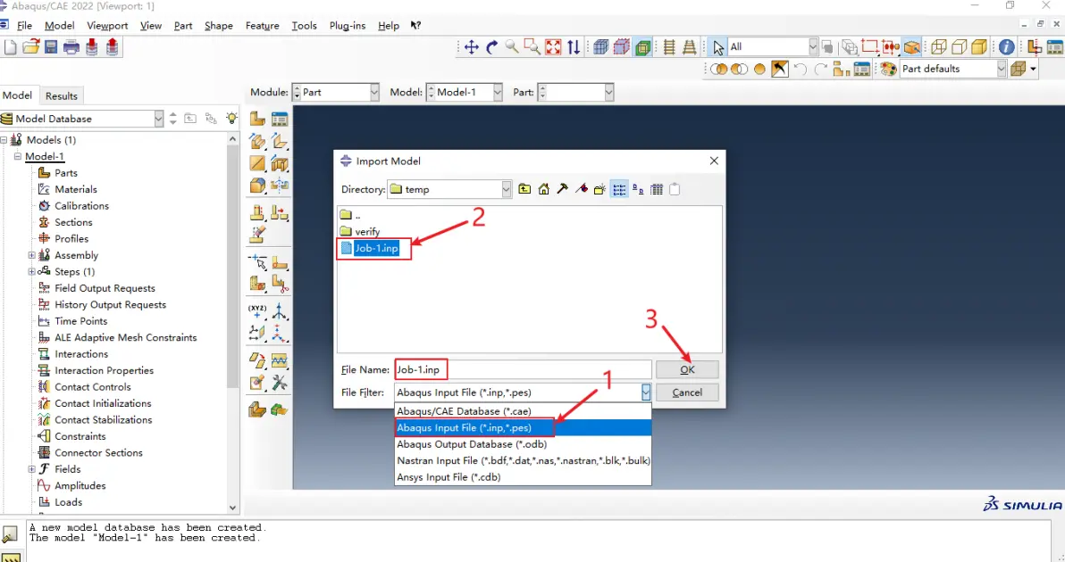This screenshot has height=562, width=1065.
Task: Click model tree scrollbar down arrow
Action: (233, 508)
